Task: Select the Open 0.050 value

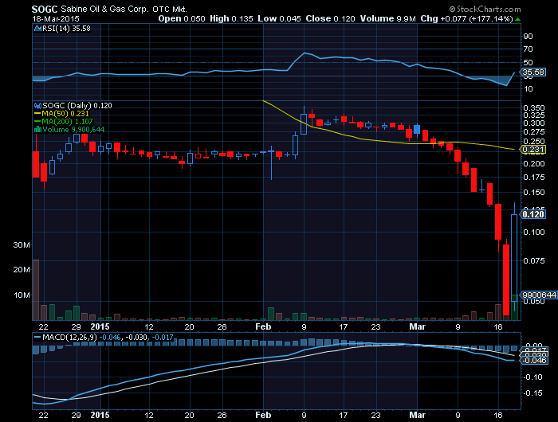Action: pyautogui.click(x=182, y=19)
